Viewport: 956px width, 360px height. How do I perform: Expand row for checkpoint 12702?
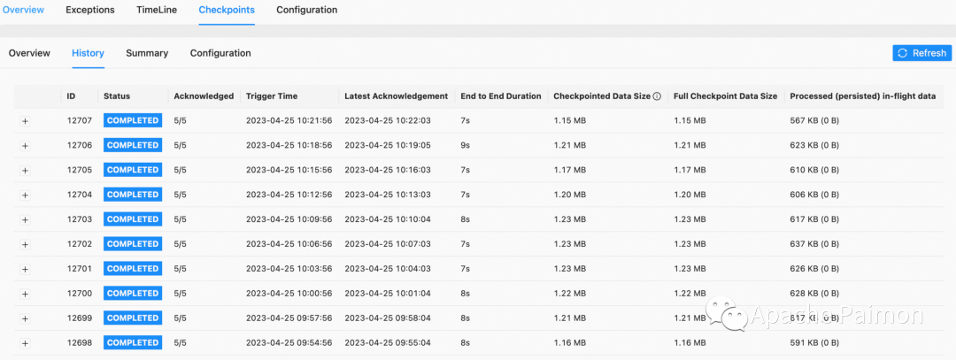click(x=25, y=244)
